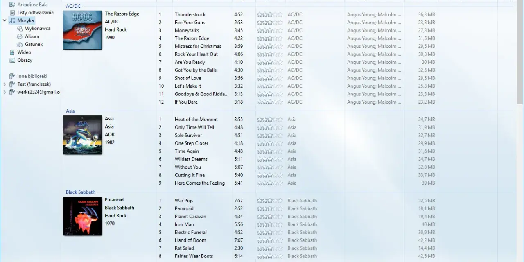Select the Album disc icon in sidebar
Image resolution: width=524 pixels, height=262 pixels.
[x=20, y=36]
